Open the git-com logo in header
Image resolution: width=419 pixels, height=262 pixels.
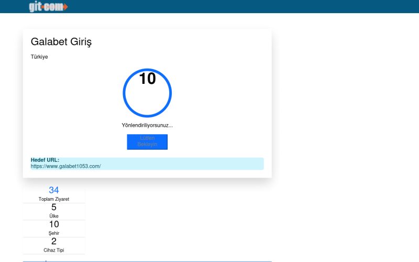48,6
